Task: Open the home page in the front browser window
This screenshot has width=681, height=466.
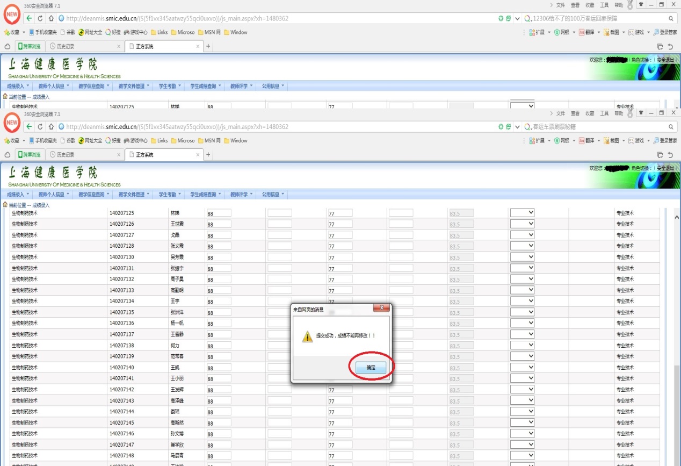Action: (x=51, y=127)
